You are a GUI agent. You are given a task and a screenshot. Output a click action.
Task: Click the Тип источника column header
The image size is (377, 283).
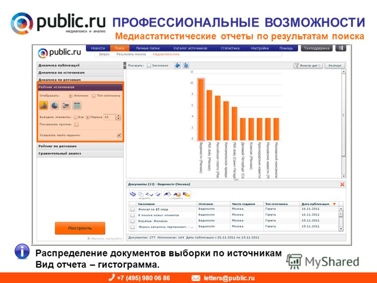pos(281,204)
